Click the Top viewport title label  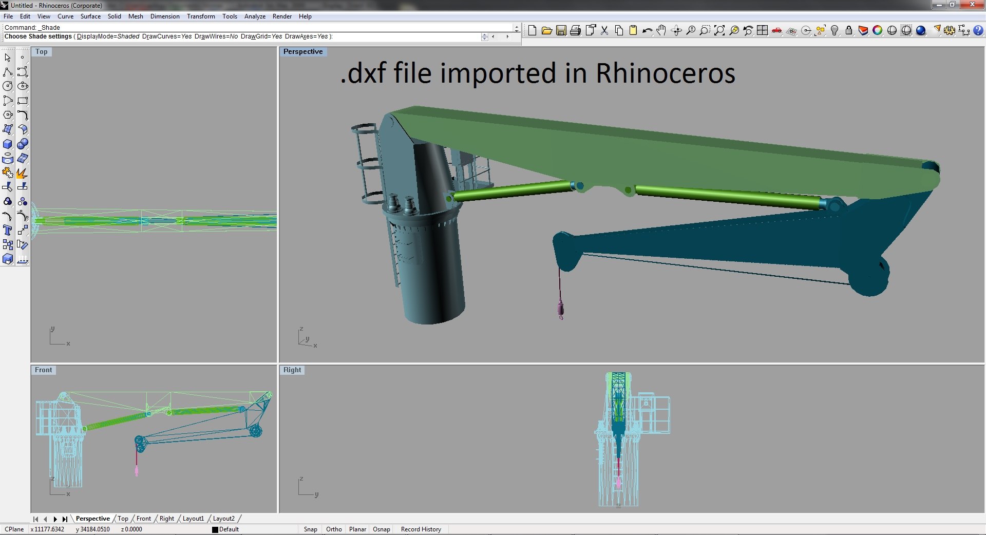click(42, 52)
